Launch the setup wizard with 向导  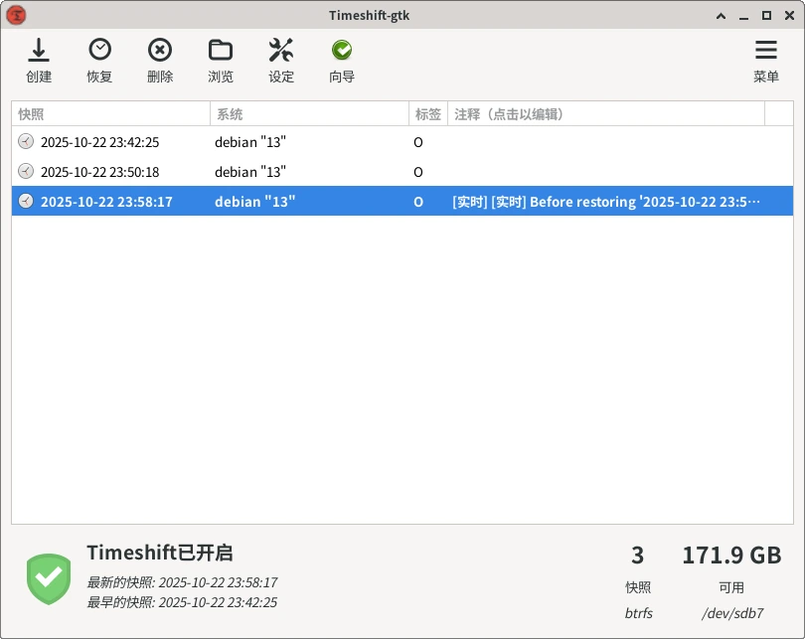point(341,60)
